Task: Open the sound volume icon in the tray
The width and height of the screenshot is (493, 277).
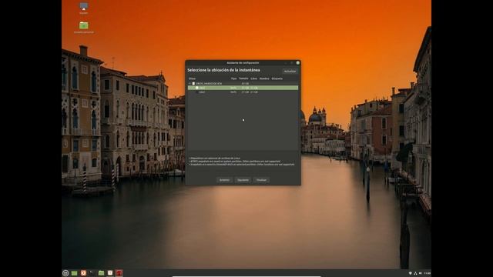Action: pyautogui.click(x=421, y=274)
